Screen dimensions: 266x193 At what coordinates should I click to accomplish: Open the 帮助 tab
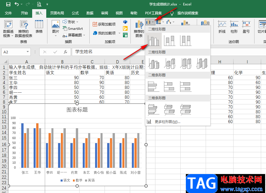tap(134, 13)
